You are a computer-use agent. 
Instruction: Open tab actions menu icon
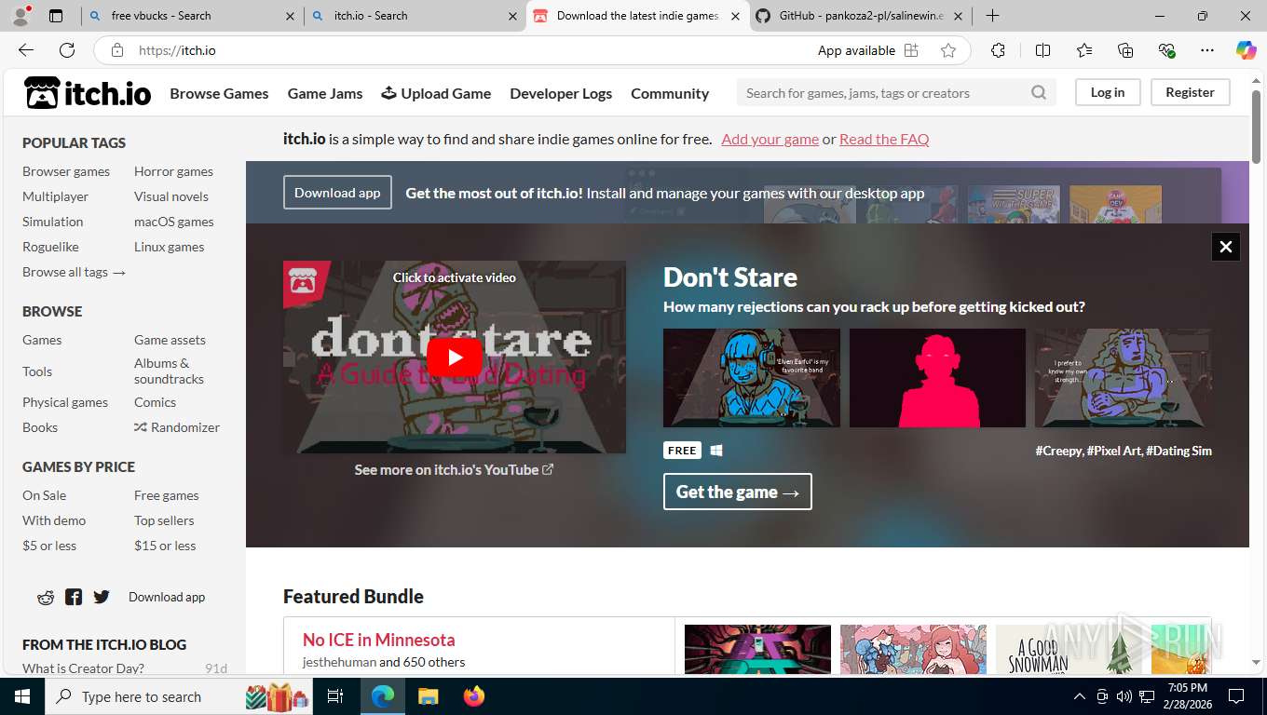point(56,16)
